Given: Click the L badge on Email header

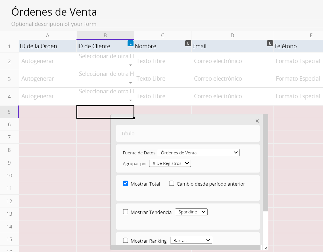Looking at the screenshot, I should point(270,43).
